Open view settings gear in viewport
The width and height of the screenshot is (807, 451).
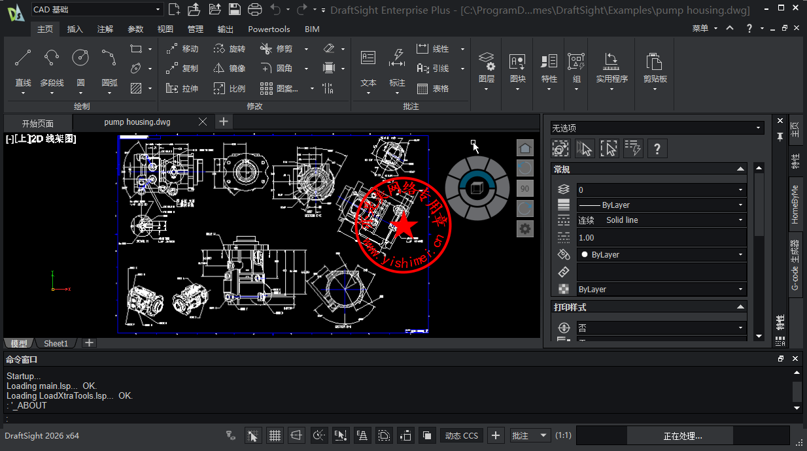click(x=524, y=229)
